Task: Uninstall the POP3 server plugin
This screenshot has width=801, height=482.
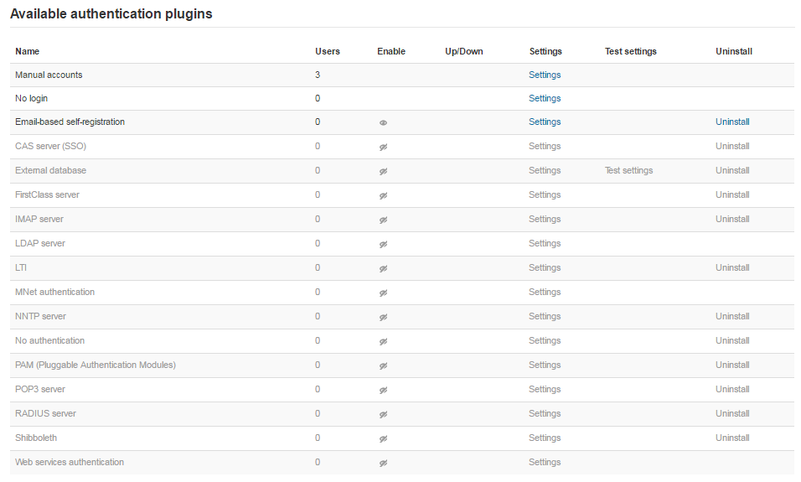Action: coord(732,389)
